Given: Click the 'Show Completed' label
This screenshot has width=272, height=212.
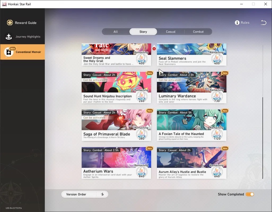Looking at the screenshot, I should [231, 194].
